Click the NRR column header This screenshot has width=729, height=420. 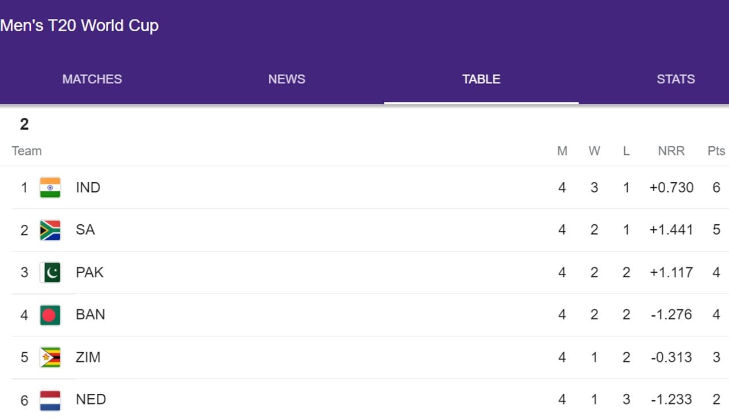pyautogui.click(x=671, y=151)
